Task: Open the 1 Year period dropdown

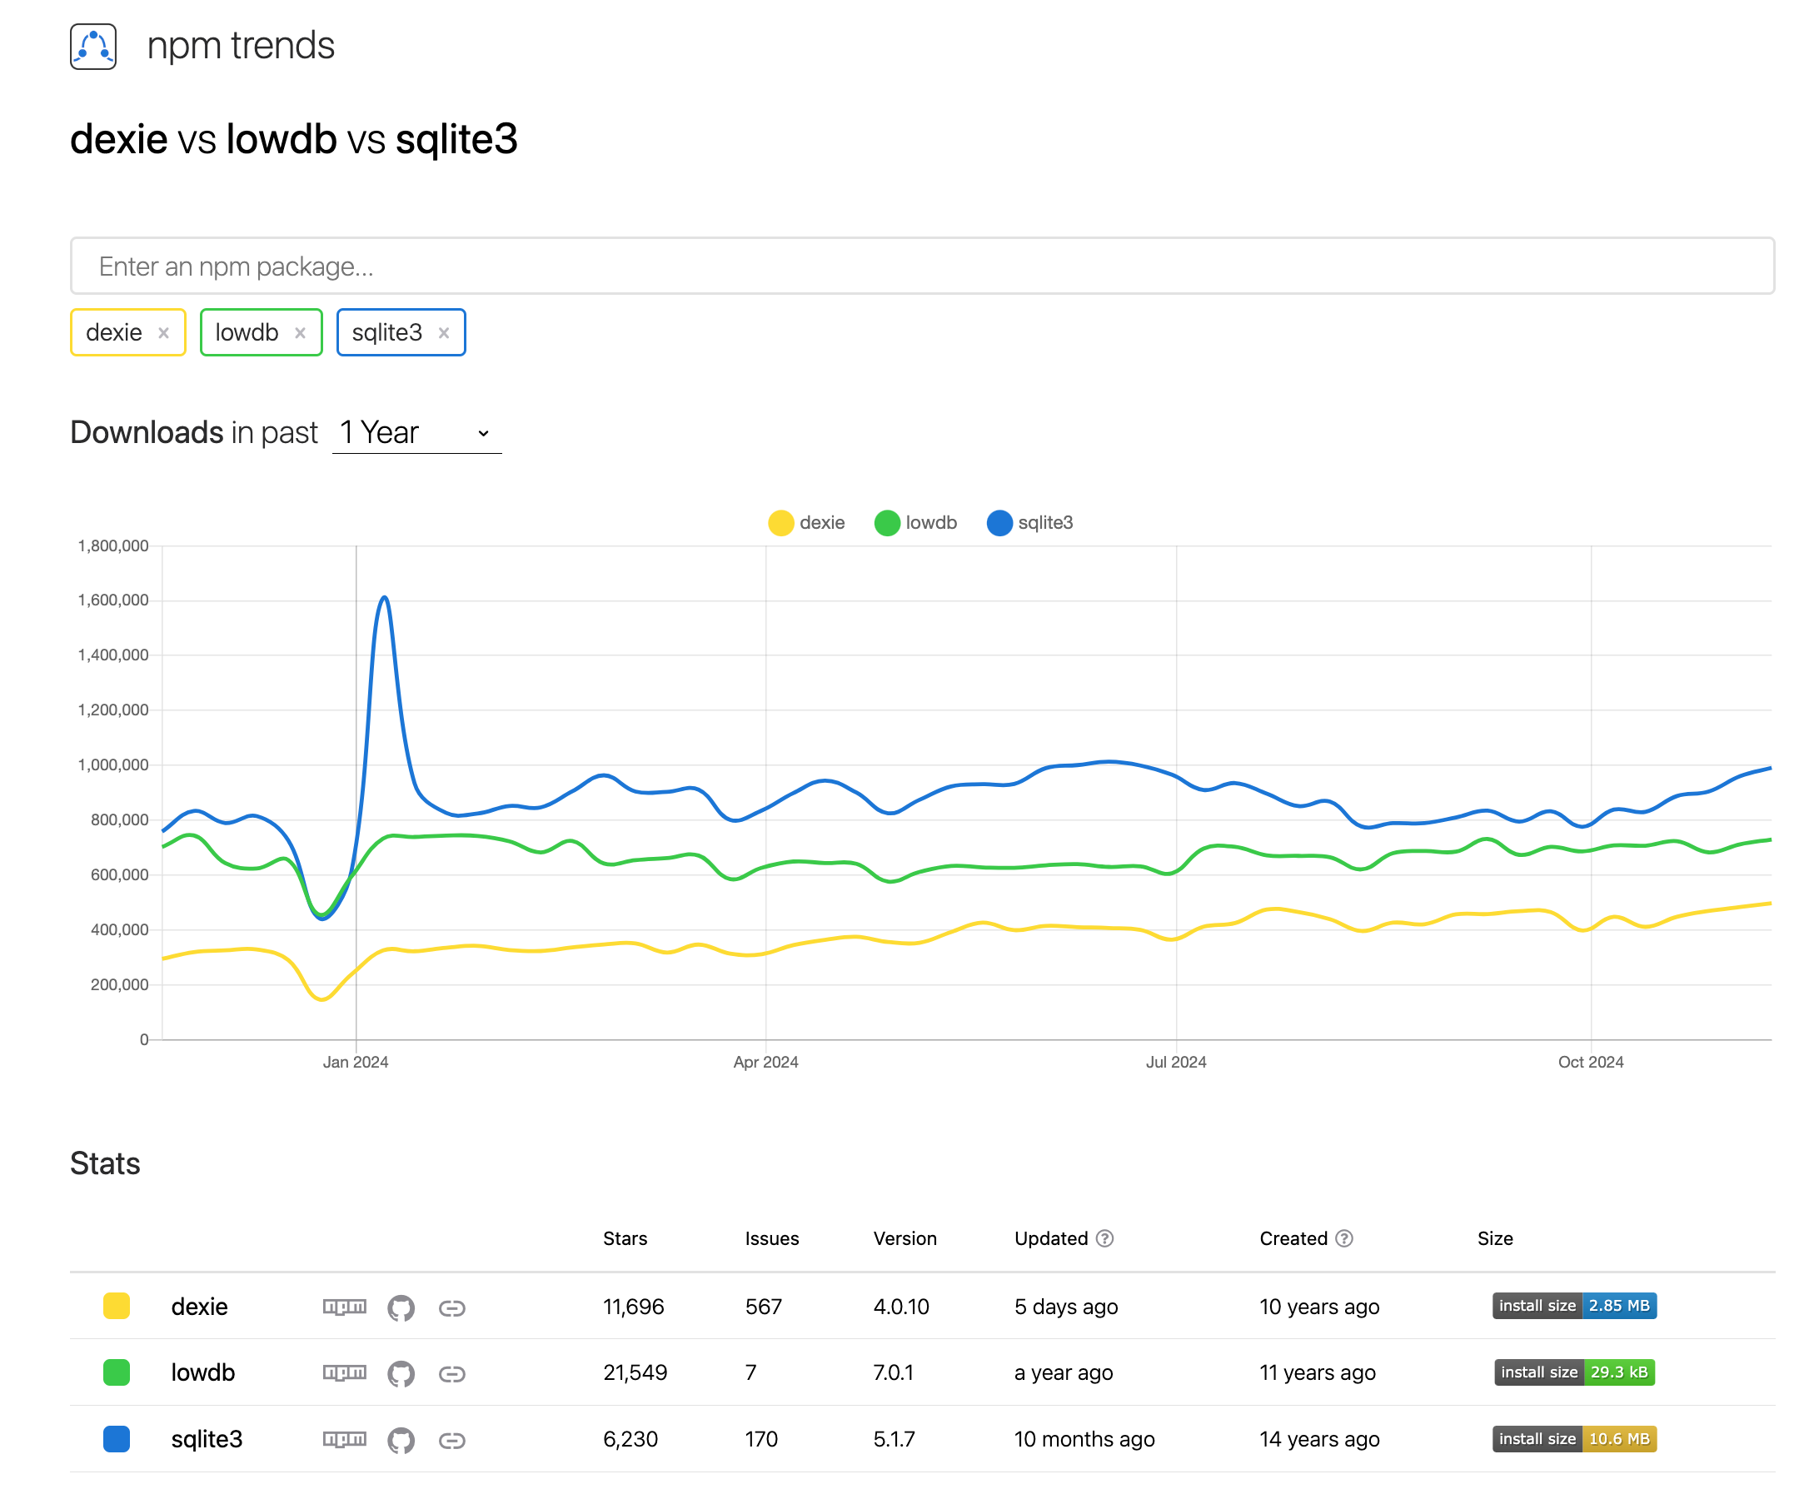Action: pyautogui.click(x=416, y=432)
